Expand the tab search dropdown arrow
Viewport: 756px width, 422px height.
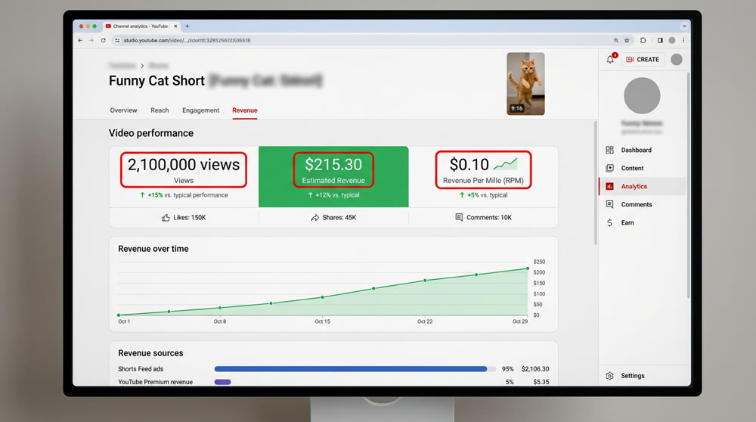point(684,26)
